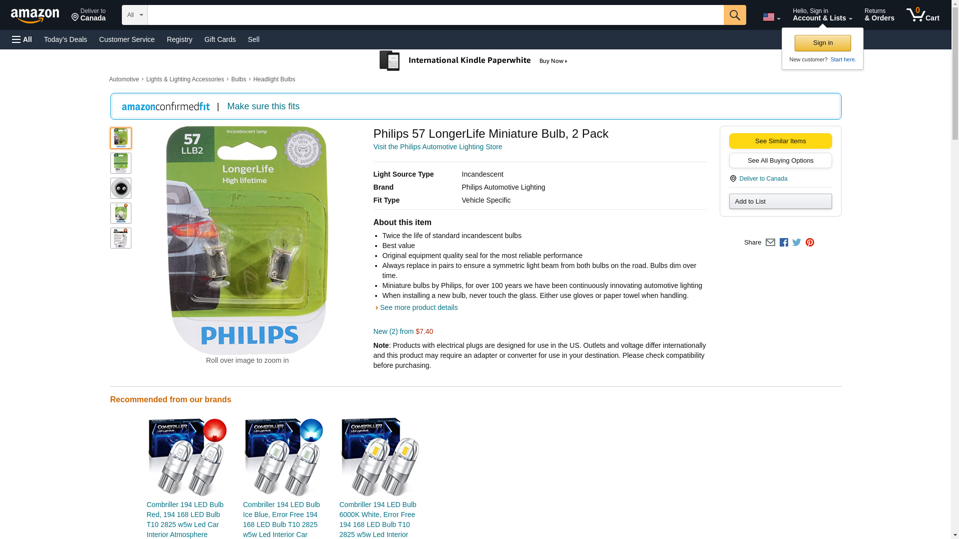Open the shopping cart icon

tap(923, 15)
